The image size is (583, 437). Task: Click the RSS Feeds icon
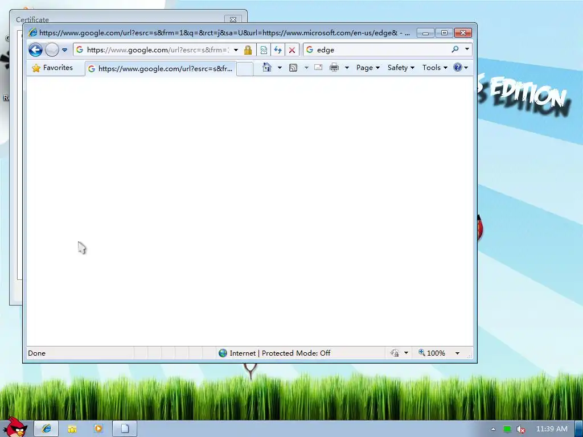pos(293,68)
